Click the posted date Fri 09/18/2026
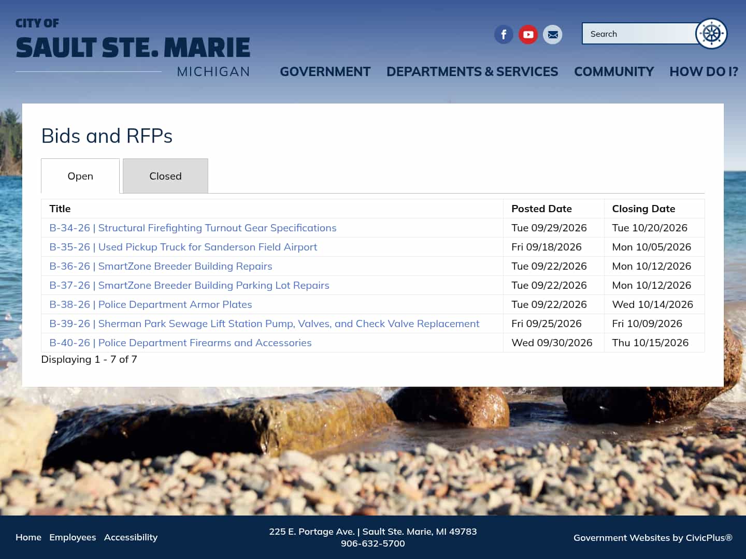Screen dimensions: 746x559 [x=547, y=247]
